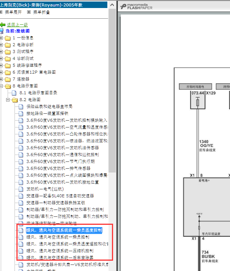The image size is (230, 271).
Task: Collapse the 8 电路示意图 folder node
Action: coord(1,86)
